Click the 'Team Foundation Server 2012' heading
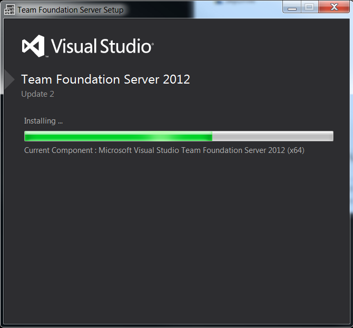 [105, 79]
